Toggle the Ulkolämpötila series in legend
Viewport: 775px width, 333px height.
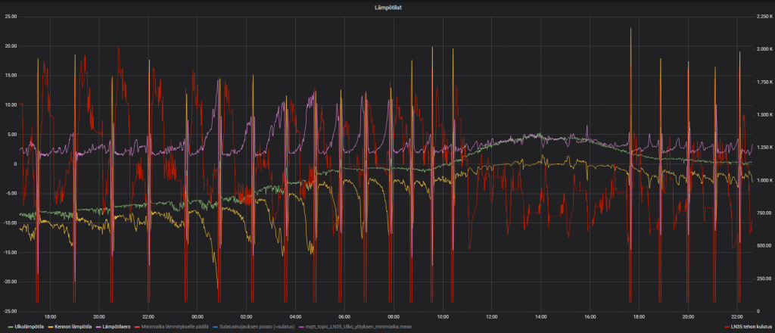pyautogui.click(x=30, y=327)
